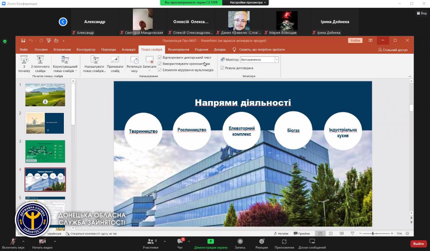The width and height of the screenshot is (430, 251).
Task: Toggle the use timings checkbox
Action: (160, 64)
